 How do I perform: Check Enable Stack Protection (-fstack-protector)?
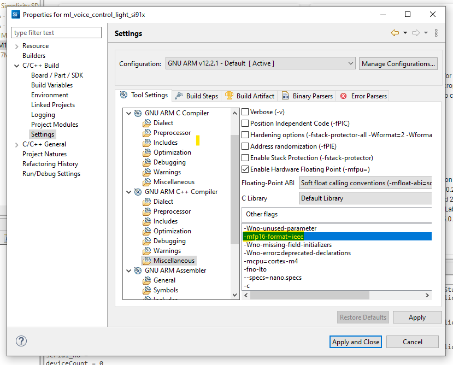coord(245,157)
